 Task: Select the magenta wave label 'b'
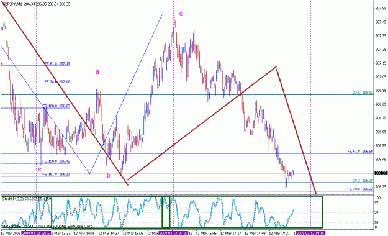click(x=109, y=176)
